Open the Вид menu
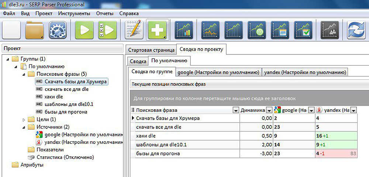 (x=25, y=13)
